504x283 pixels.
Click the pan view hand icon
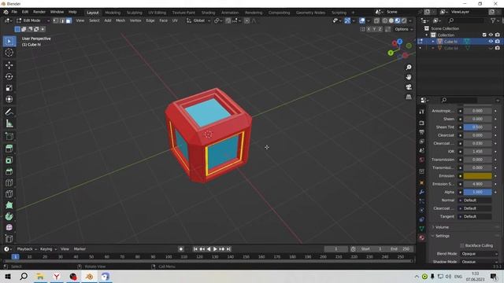pyautogui.click(x=409, y=77)
